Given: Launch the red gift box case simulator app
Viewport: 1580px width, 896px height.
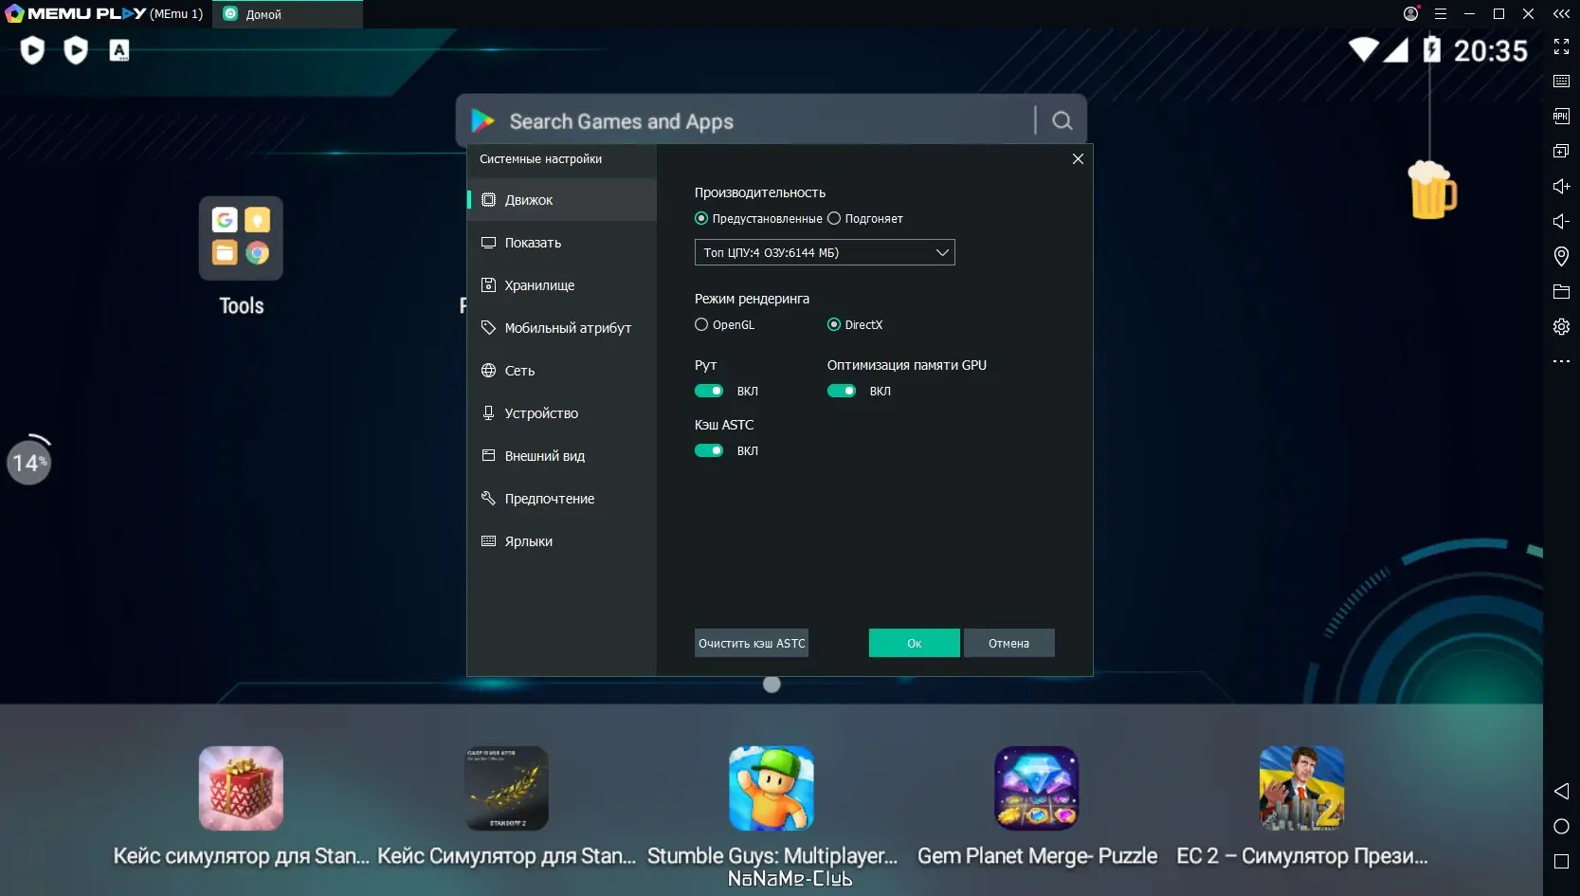Looking at the screenshot, I should [241, 788].
